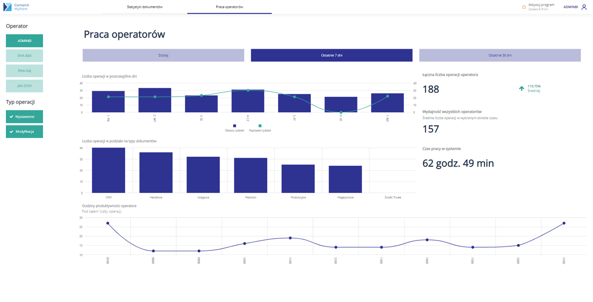593x302 pixels.
Task: Click the 6. SB daily operations bar
Action: (x=341, y=105)
